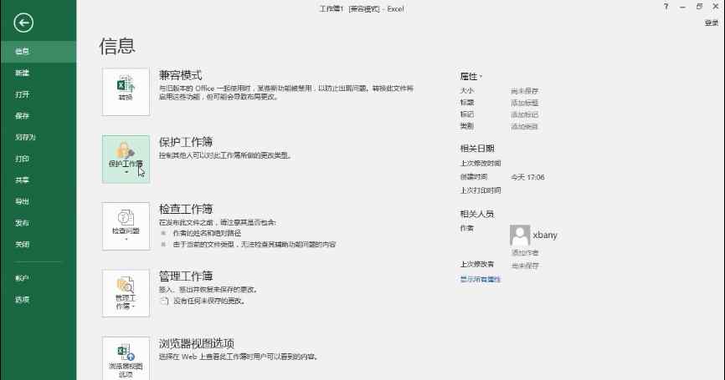Image resolution: width=725 pixels, height=380 pixels.
Task: Go back using the circled arrow
Action: [x=23, y=23]
